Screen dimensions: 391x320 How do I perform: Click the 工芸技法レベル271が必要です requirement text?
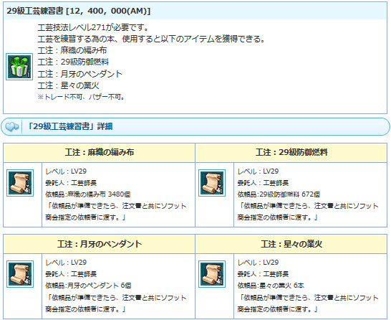coord(93,27)
